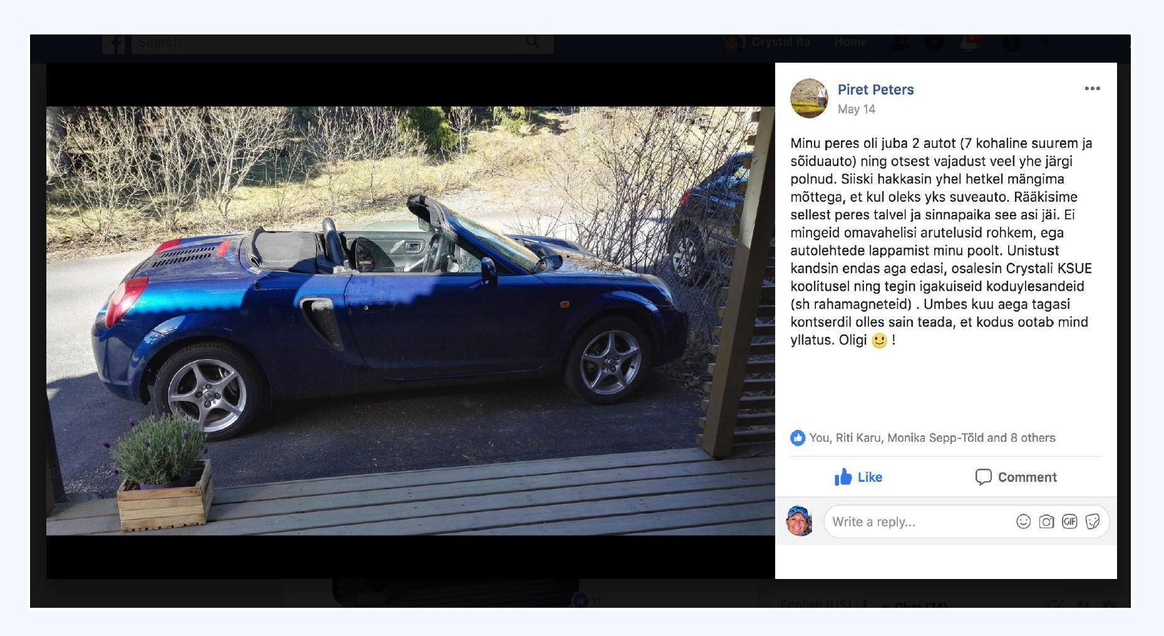
Task: Open the three-dot post options menu
Action: click(x=1092, y=89)
